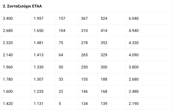Click the cell showing 4.330

point(133,43)
